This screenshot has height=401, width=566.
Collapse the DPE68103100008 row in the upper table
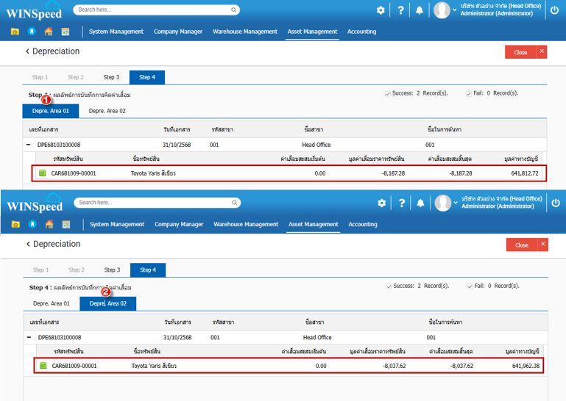click(x=29, y=145)
